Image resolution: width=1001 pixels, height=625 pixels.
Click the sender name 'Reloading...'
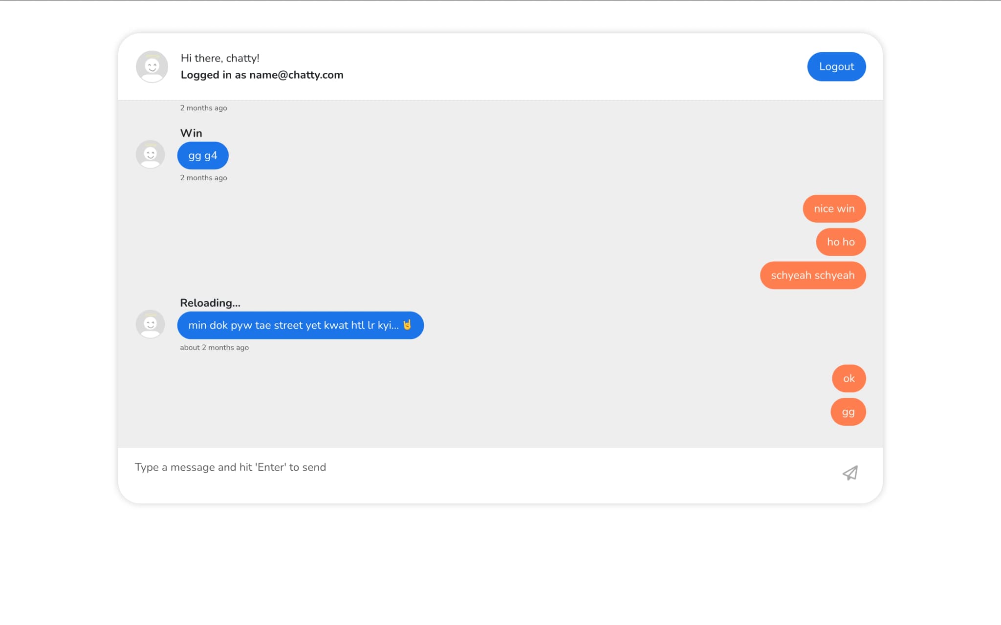click(x=210, y=303)
